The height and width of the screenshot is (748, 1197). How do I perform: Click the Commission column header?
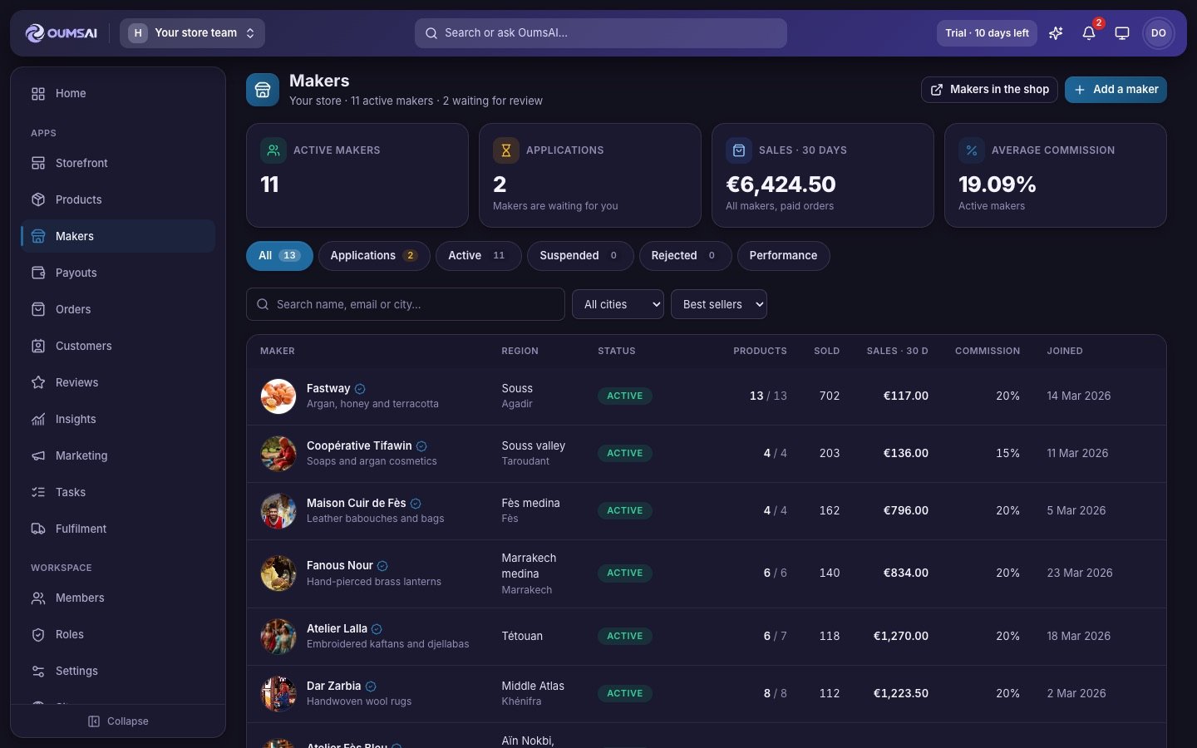coord(988,351)
